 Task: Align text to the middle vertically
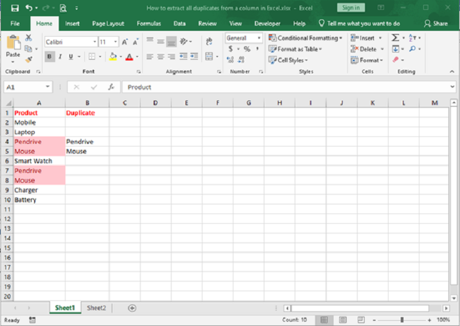click(x=160, y=41)
